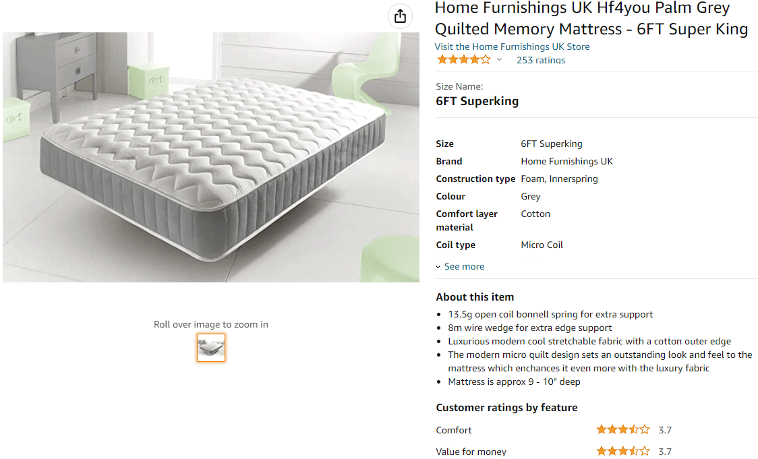Click the 'Customer ratings by feature' heading
This screenshot has width=758, height=459.
tap(506, 407)
